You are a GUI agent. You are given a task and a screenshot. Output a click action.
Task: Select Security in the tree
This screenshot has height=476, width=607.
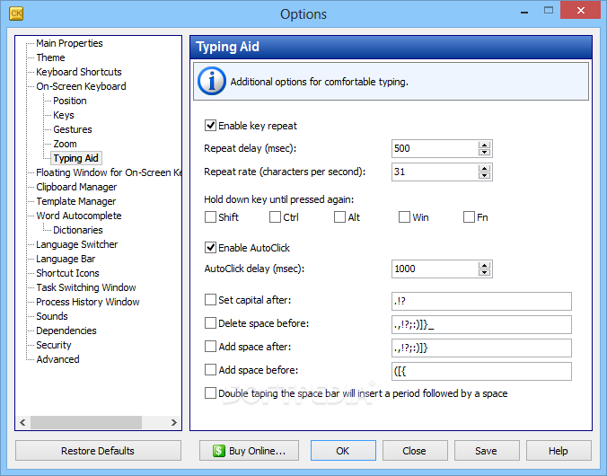pos(54,345)
